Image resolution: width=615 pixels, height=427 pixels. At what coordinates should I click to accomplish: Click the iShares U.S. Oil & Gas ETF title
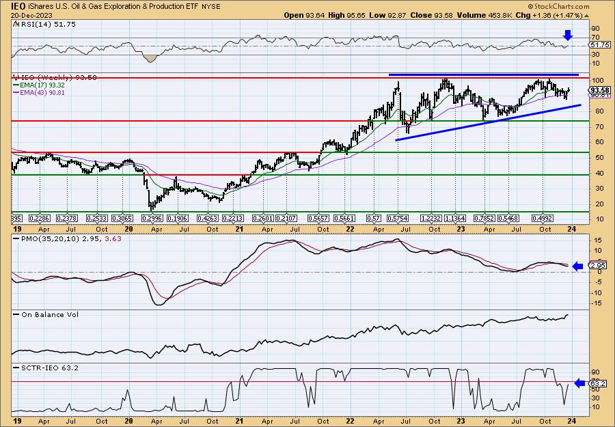point(113,7)
